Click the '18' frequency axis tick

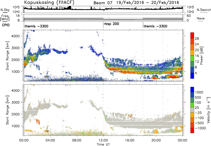pyautogui.click(x=18, y=16)
